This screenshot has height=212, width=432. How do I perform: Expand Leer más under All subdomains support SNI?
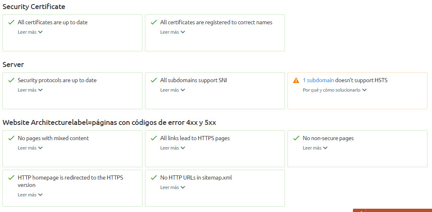(x=173, y=90)
